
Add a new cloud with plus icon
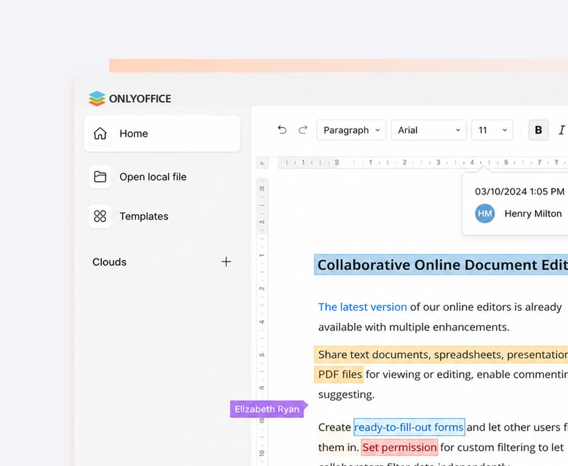226,261
